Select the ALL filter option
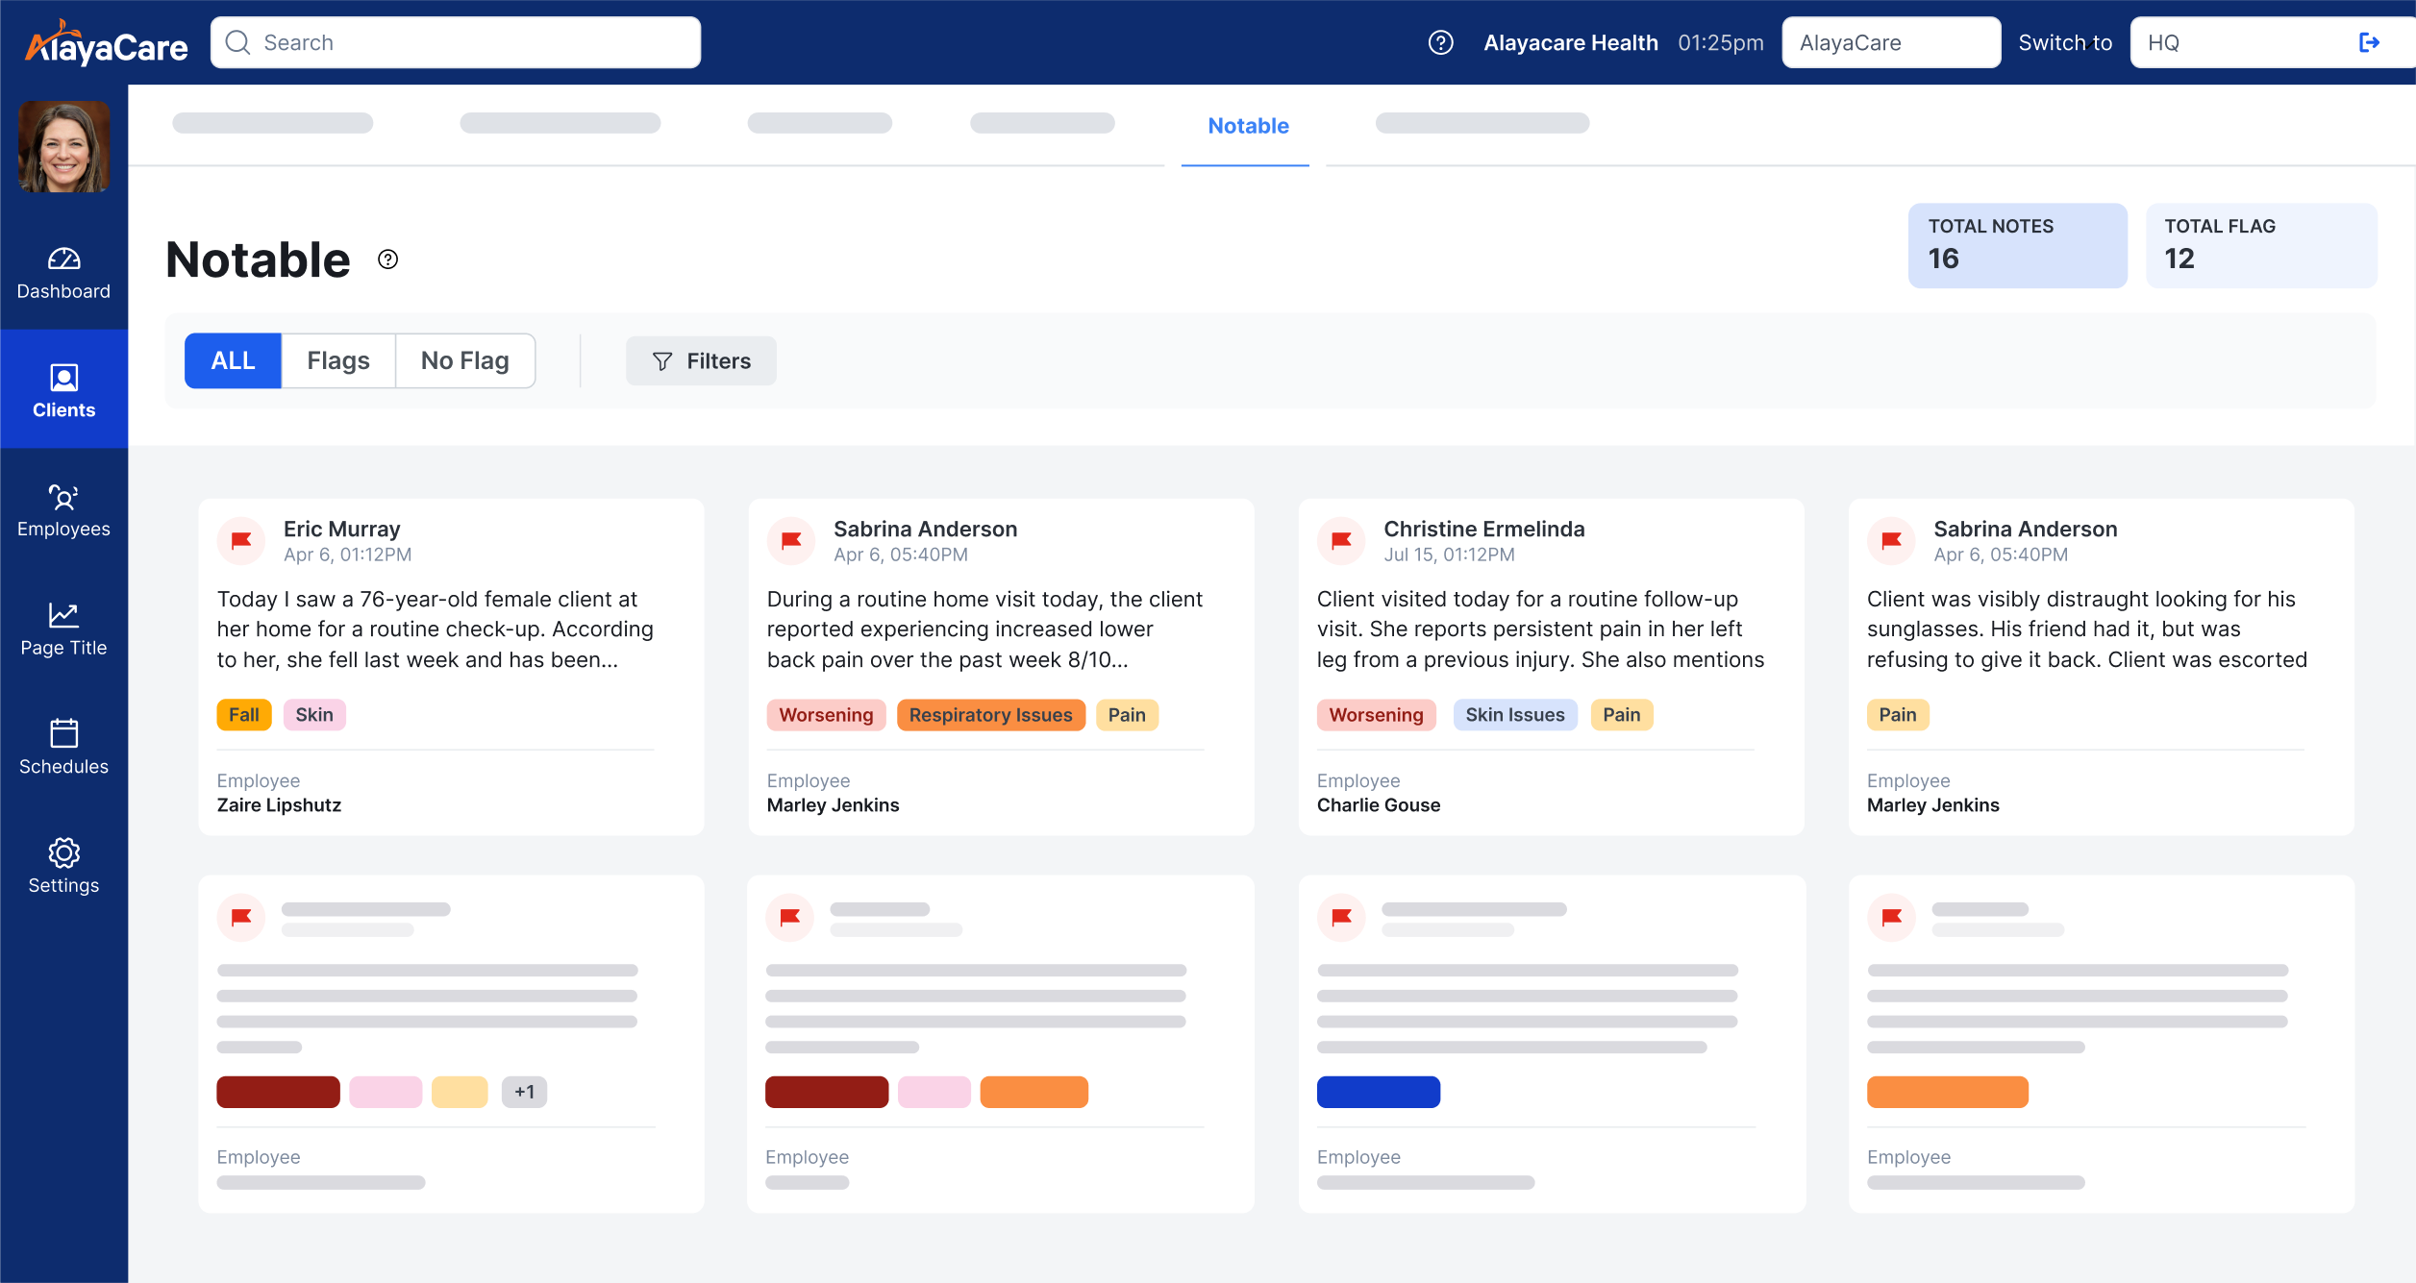This screenshot has width=2416, height=1283. pyautogui.click(x=233, y=360)
